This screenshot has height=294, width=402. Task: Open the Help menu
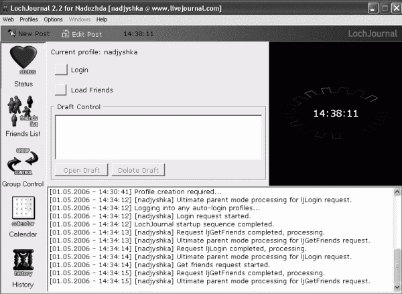tap(102, 19)
